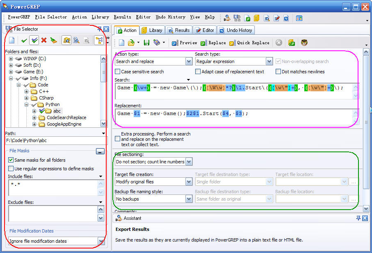The image size is (372, 253).
Task: Close the Assistant panel
Action: pyautogui.click(x=365, y=218)
